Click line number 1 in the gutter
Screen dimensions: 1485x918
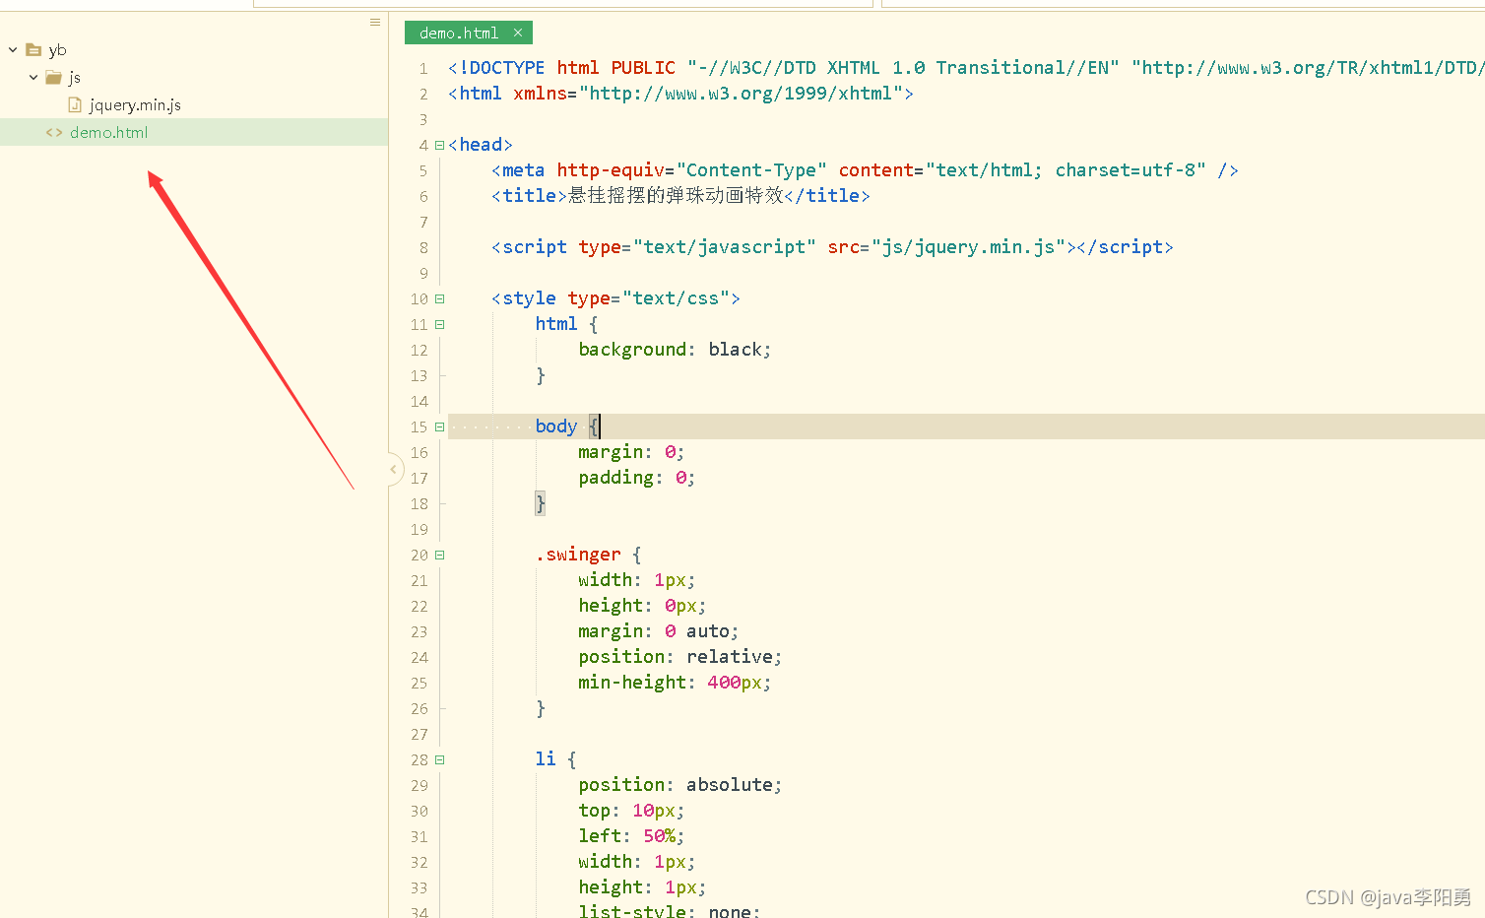click(x=423, y=68)
